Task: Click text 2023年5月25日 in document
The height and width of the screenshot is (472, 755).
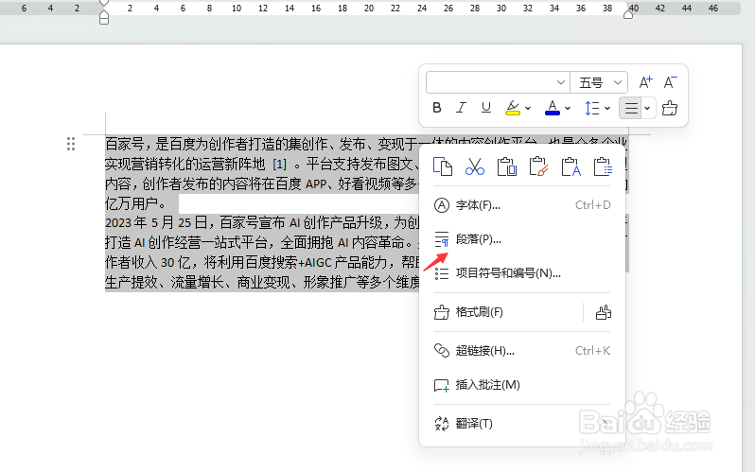Action: pyautogui.click(x=156, y=222)
